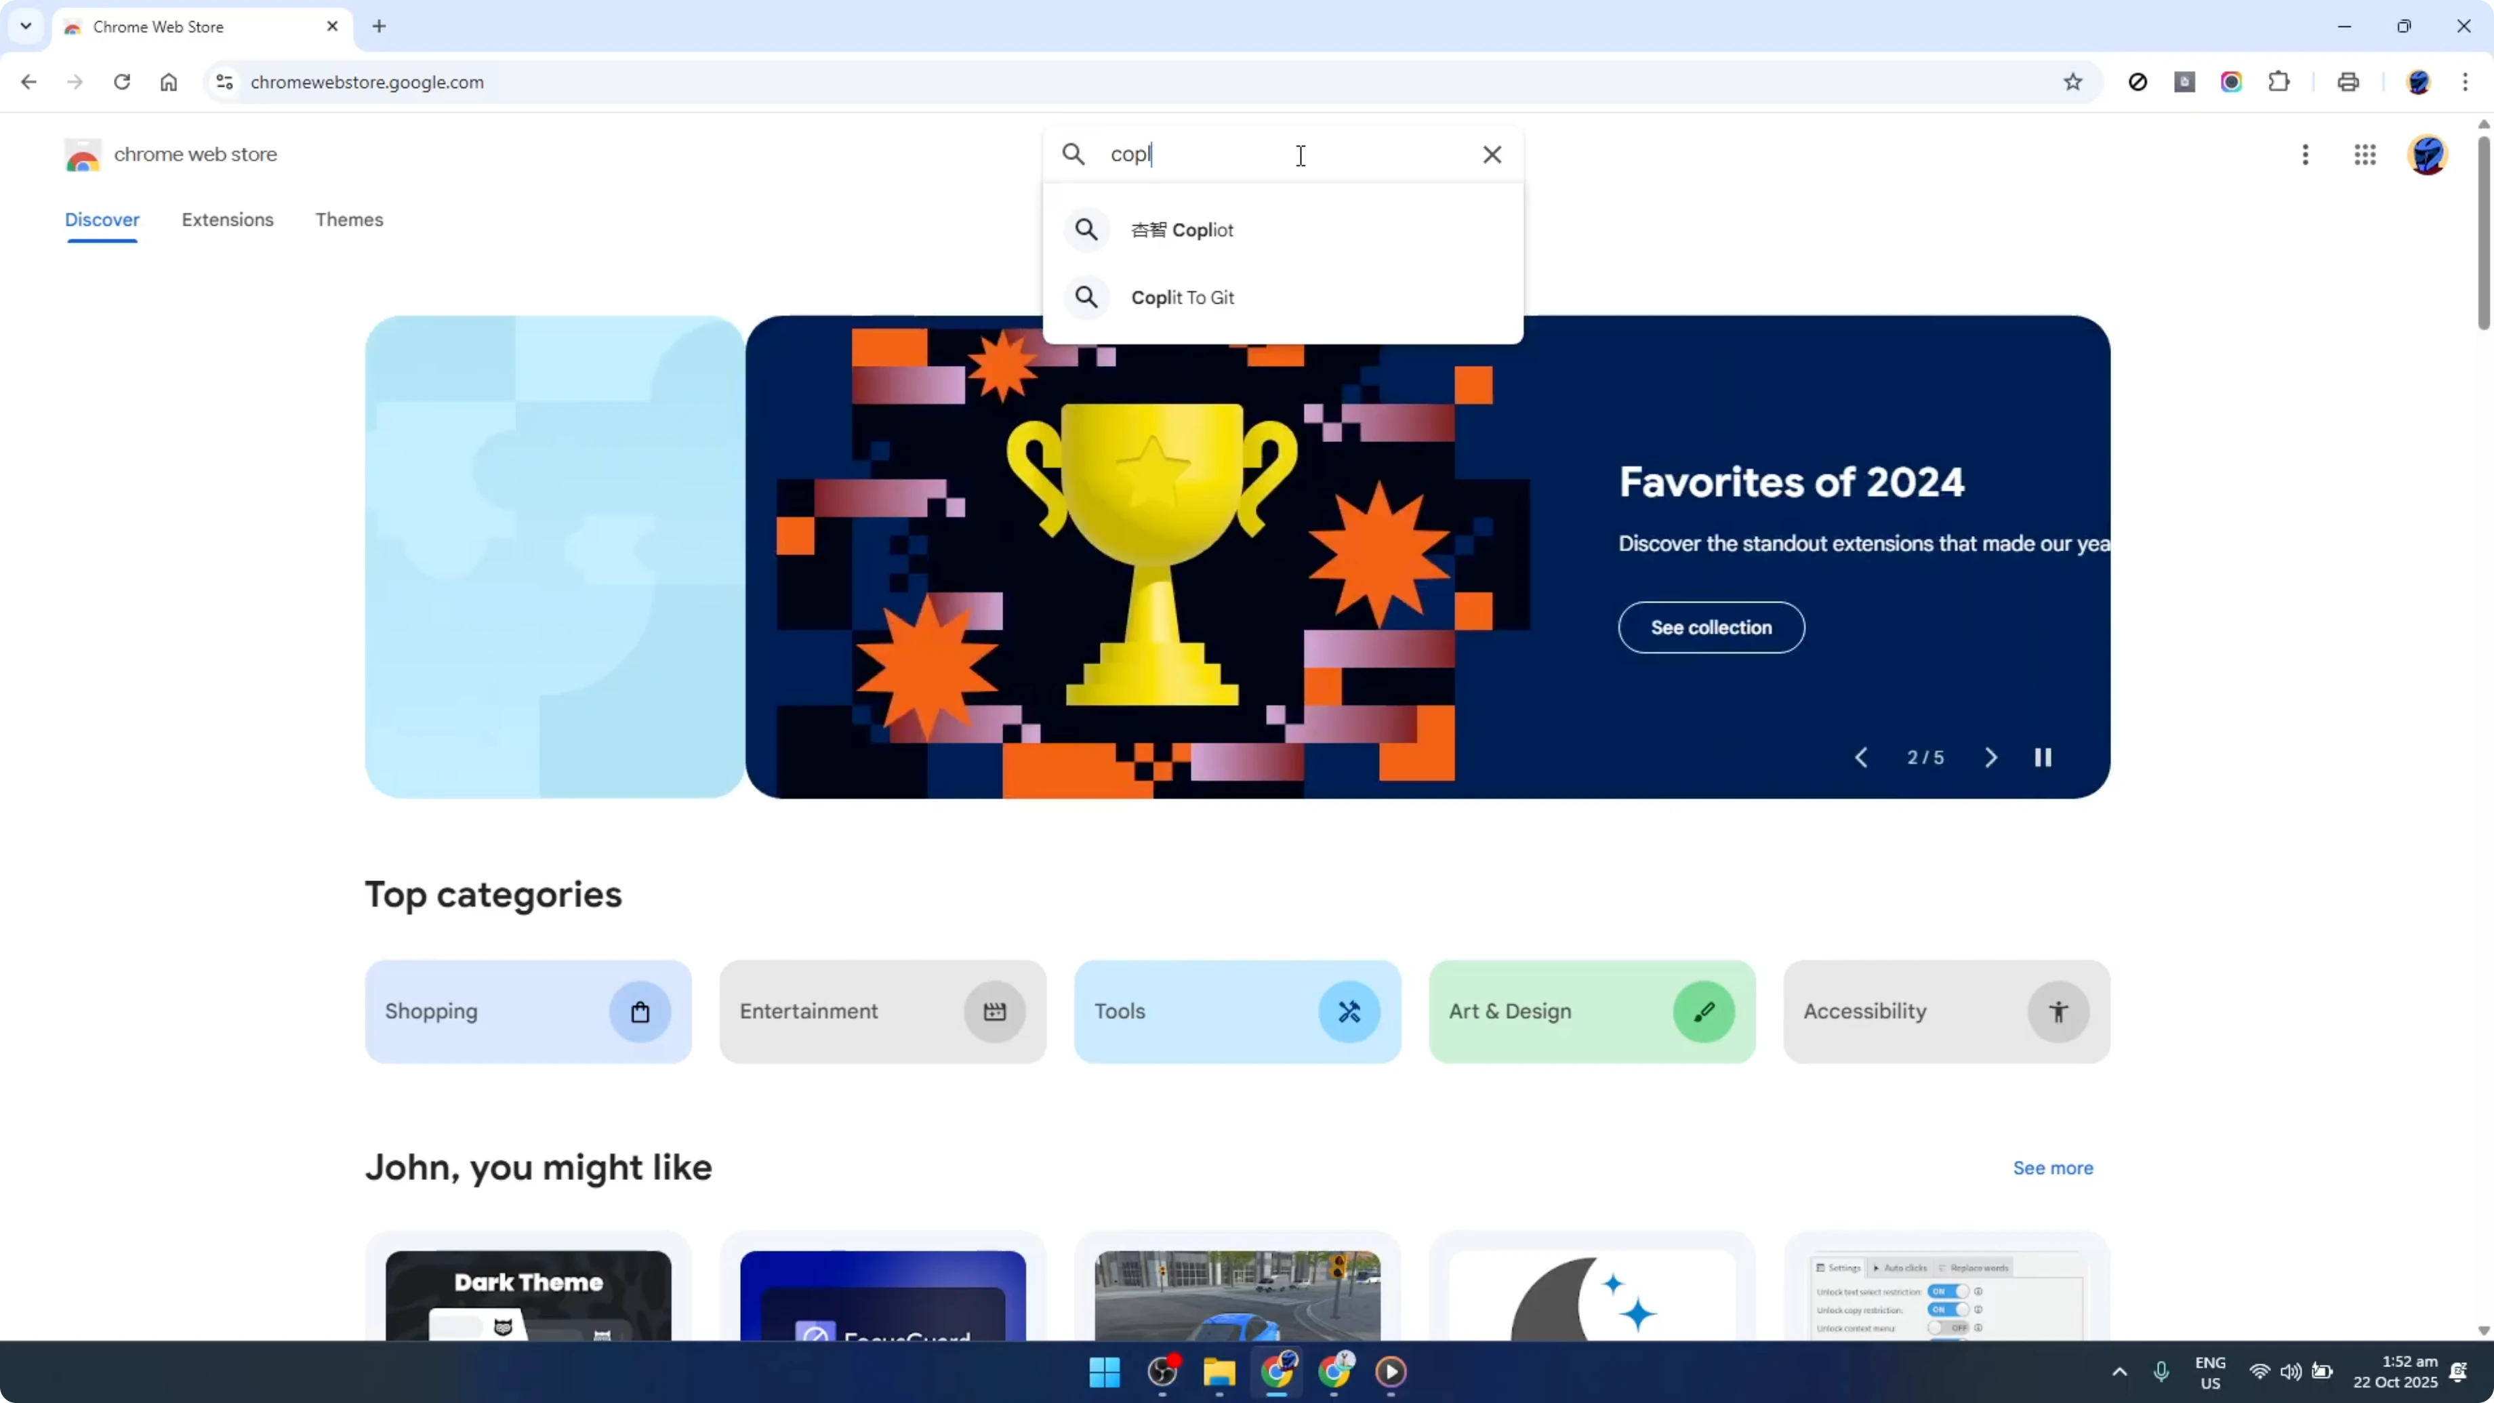Reload the current page
The image size is (2494, 1403).
point(122,82)
